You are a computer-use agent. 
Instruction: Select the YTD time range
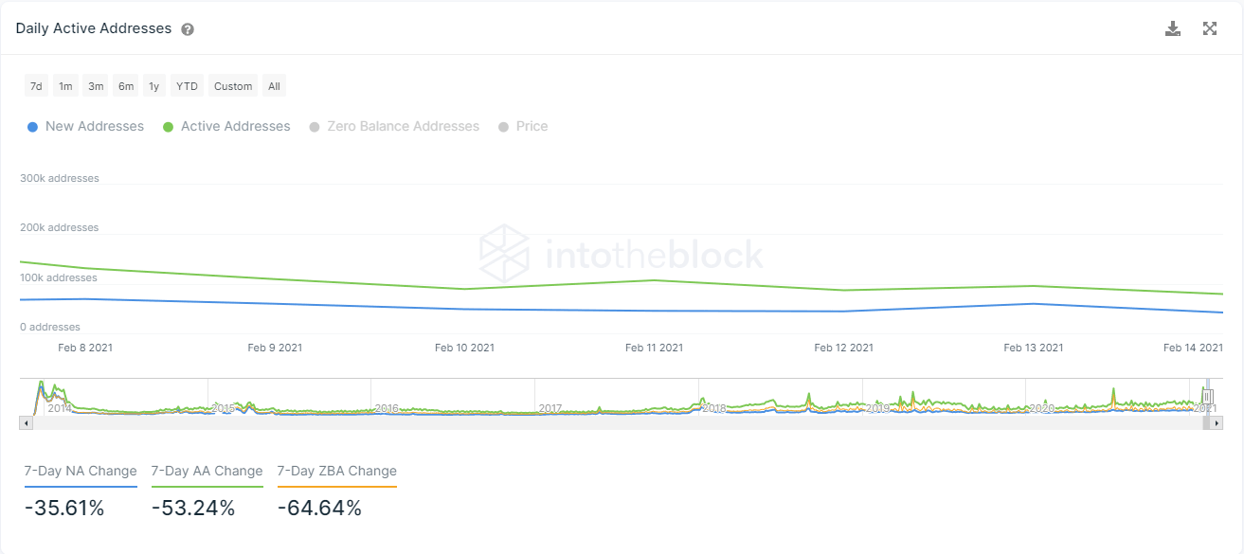click(x=187, y=85)
